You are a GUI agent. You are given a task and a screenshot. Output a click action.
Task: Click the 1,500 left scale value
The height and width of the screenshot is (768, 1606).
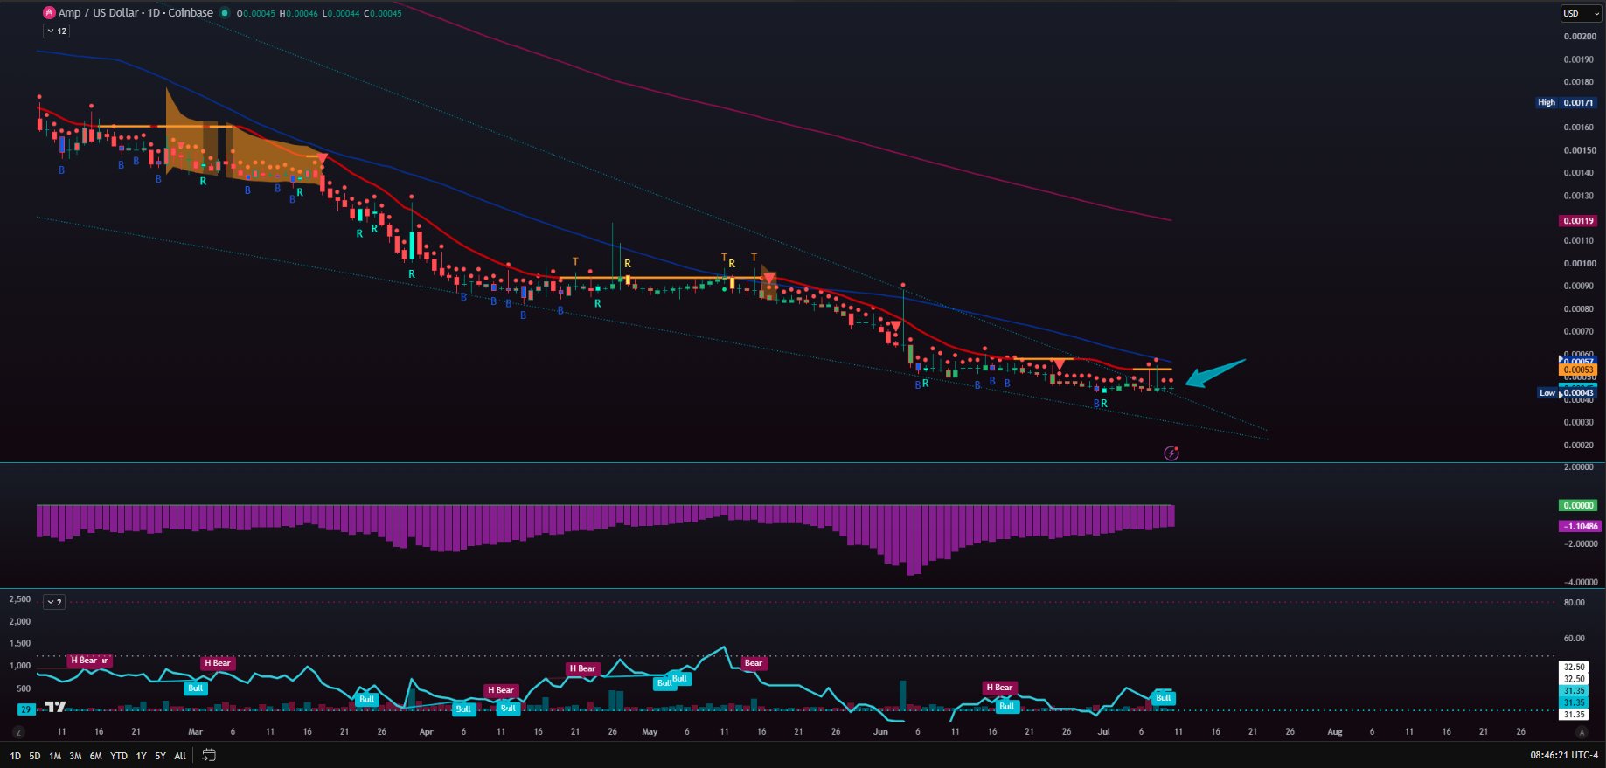pyautogui.click(x=19, y=644)
